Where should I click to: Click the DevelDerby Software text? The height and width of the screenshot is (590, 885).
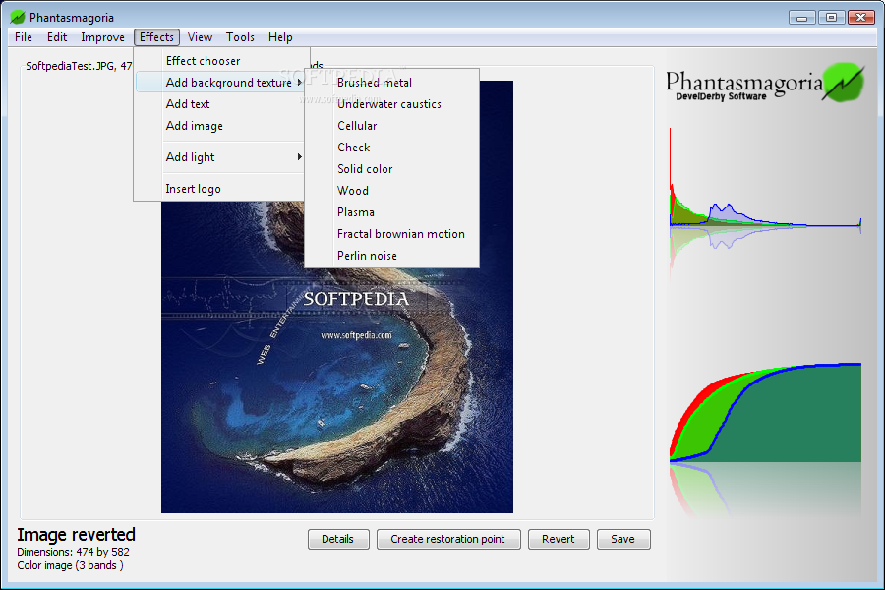[722, 96]
